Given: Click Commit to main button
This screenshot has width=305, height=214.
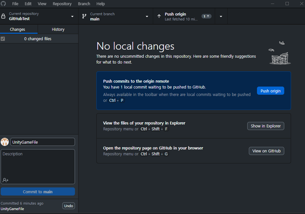Looking at the screenshot, I should pos(38,192).
